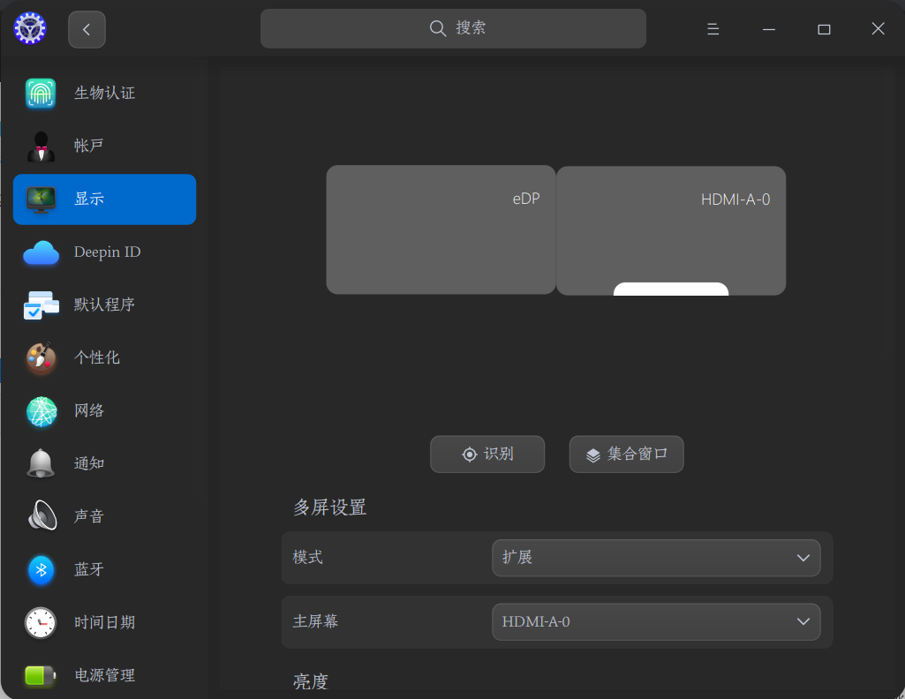
Task: Open the 模式 dropdown showing 扩展
Action: click(x=656, y=558)
